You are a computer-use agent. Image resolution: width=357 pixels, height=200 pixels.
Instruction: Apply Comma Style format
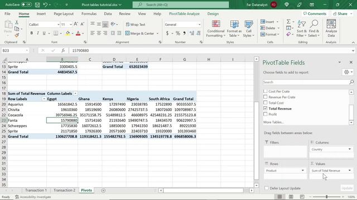coord(184,33)
